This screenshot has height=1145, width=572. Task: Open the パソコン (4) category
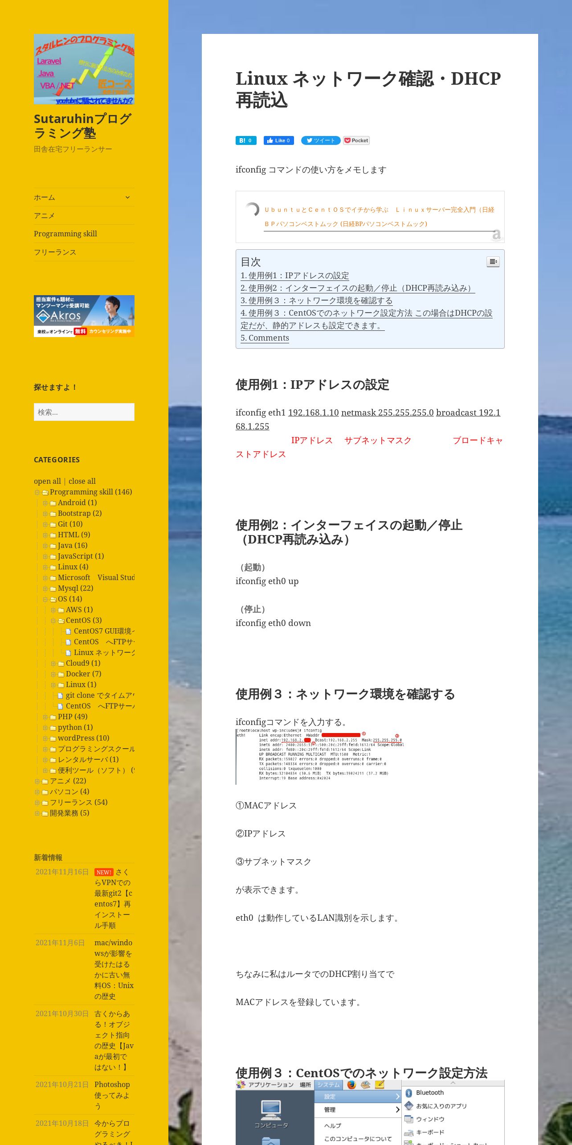point(69,791)
